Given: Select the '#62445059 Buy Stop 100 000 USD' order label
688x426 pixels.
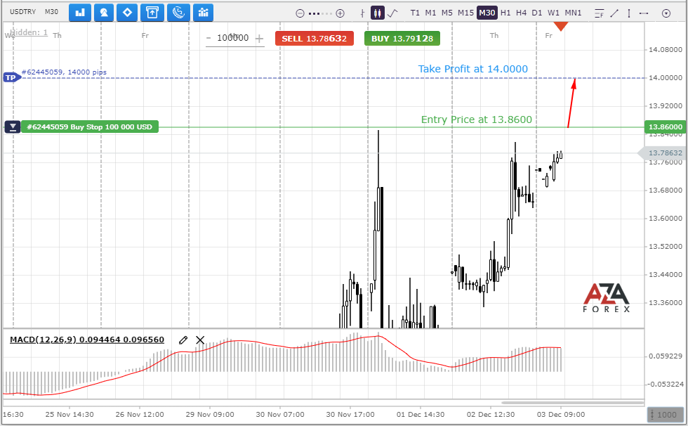Looking at the screenshot, I should point(90,127).
